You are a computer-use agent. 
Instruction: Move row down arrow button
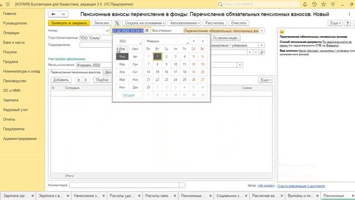(85, 80)
